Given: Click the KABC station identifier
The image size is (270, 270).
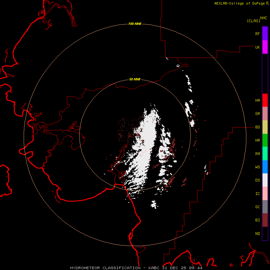Looking at the screenshot, I should [154, 268].
